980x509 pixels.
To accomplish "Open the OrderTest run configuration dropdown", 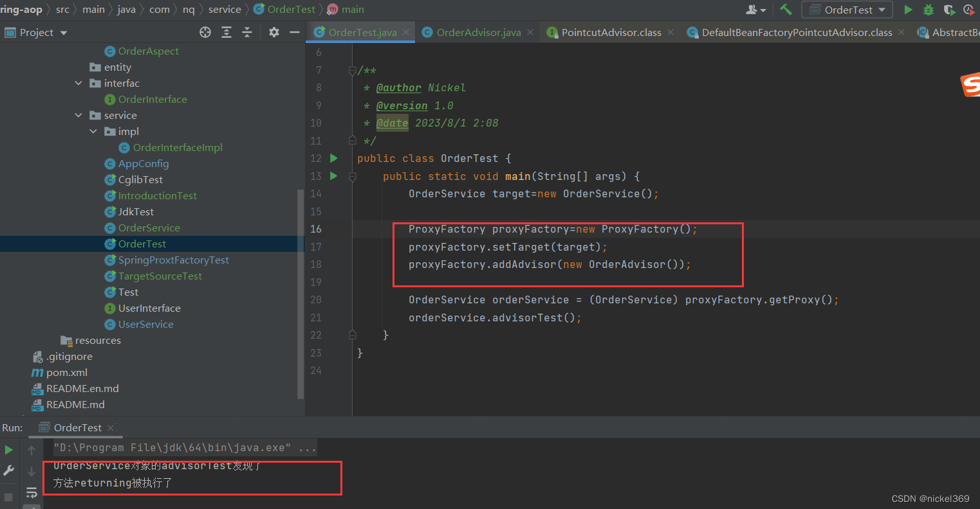I will click(847, 10).
